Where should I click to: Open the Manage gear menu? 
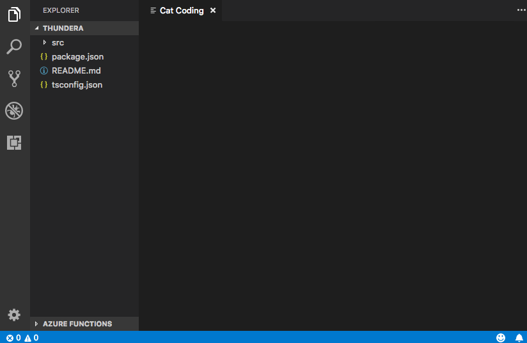[14, 315]
